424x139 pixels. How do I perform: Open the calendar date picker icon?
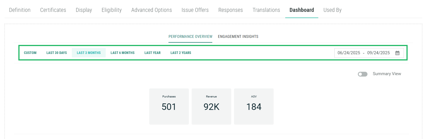coord(397,53)
